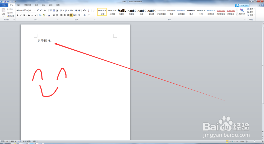Click the Phonetic Guide (文 with pinyin) icon
The width and height of the screenshot is (264, 144).
54,11
